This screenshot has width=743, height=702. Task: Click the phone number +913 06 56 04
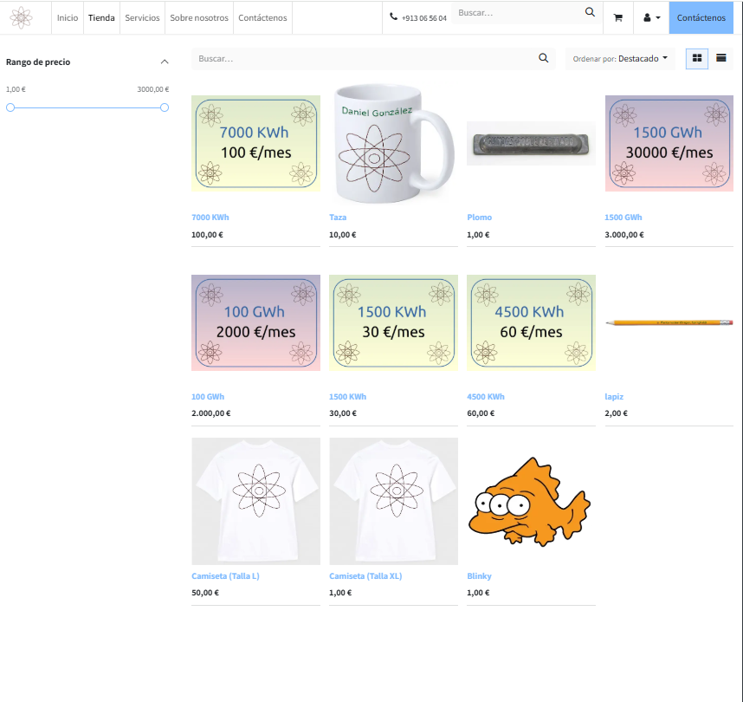(x=418, y=17)
